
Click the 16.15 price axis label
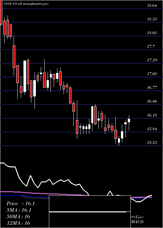(152, 115)
